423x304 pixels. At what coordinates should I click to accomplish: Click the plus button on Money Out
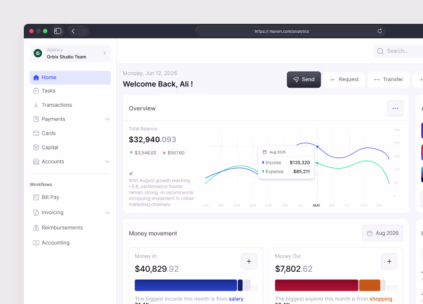tap(389, 261)
